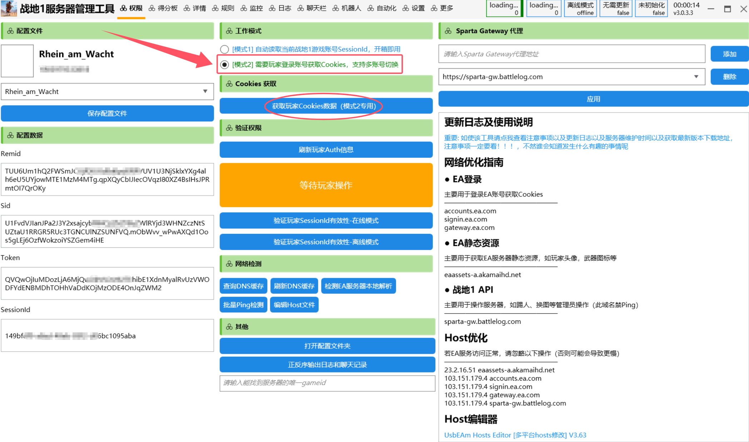Open the 聊天栏 tab

312,8
